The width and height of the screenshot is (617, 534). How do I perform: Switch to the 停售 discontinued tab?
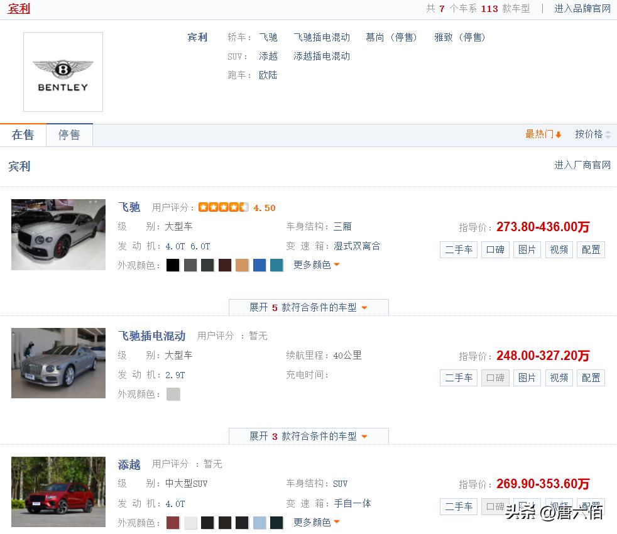(69, 134)
